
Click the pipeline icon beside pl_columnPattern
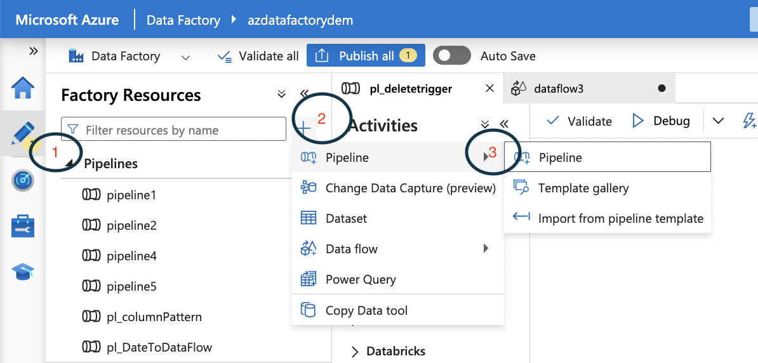tap(91, 317)
